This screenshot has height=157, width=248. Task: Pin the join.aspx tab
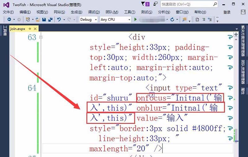click(x=30, y=29)
